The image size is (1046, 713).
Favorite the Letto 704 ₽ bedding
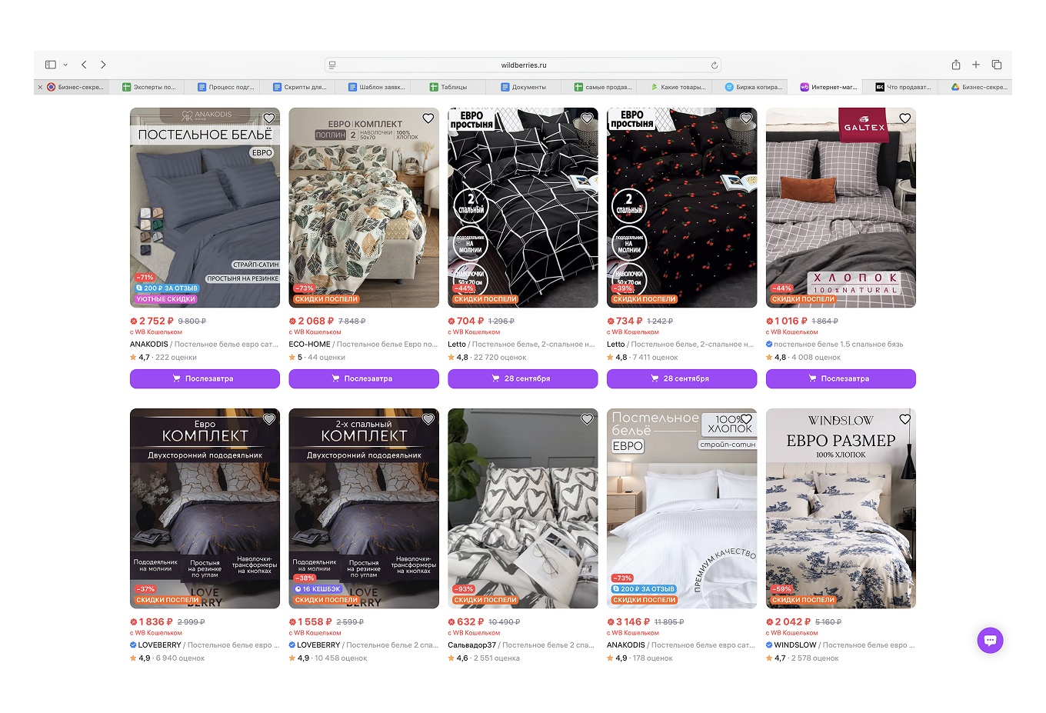pyautogui.click(x=587, y=118)
